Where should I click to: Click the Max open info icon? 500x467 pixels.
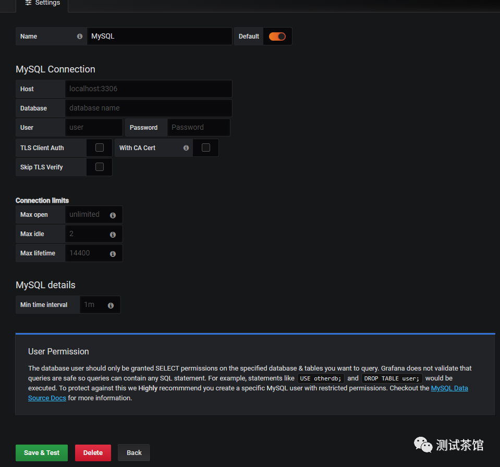113,215
